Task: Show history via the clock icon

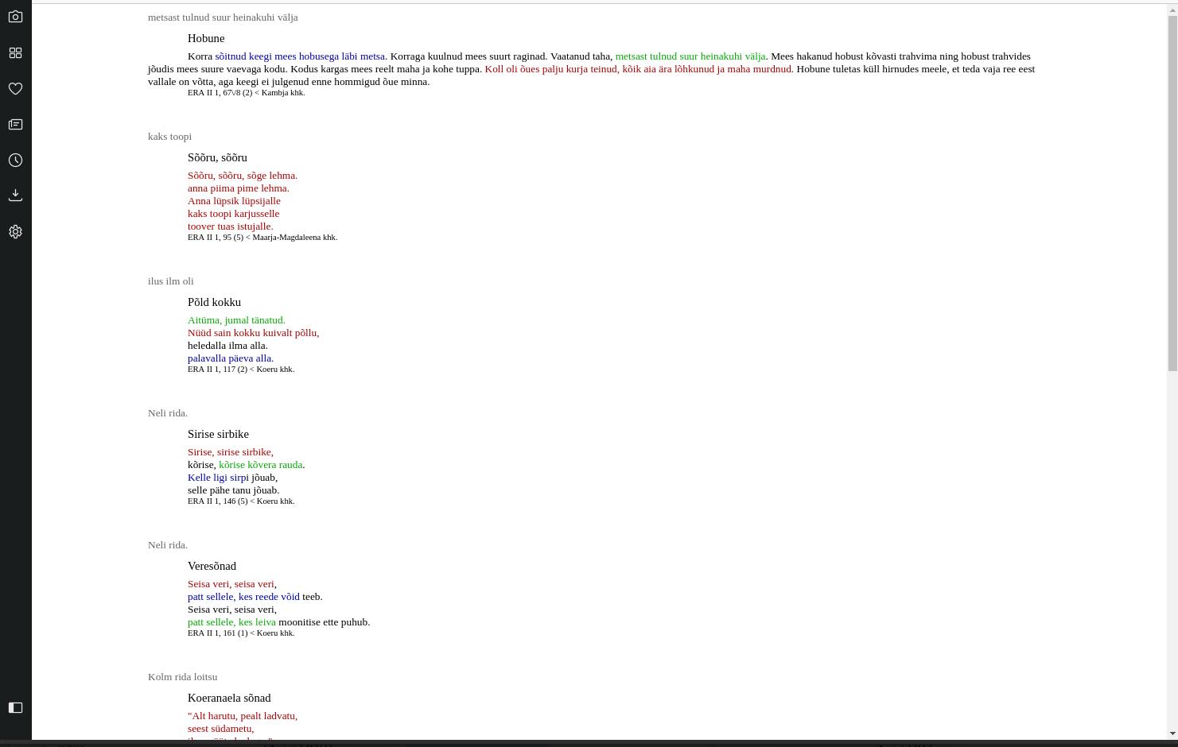Action: pos(15,160)
